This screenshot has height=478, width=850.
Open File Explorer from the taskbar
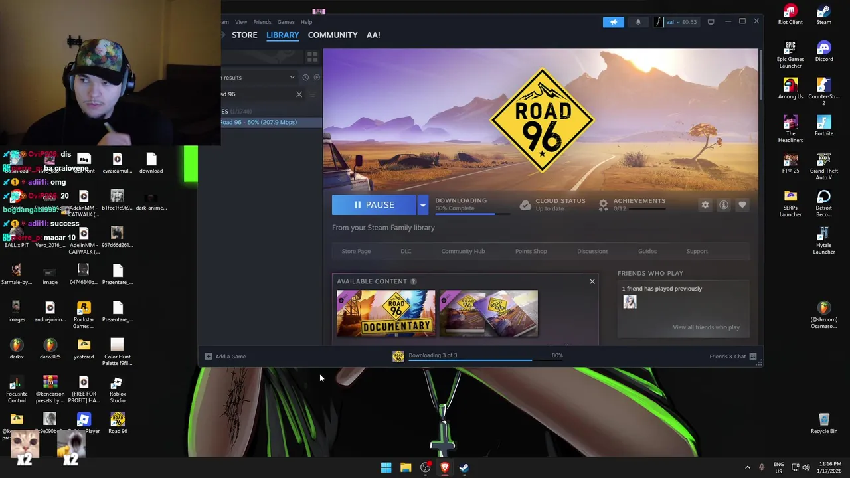point(406,467)
